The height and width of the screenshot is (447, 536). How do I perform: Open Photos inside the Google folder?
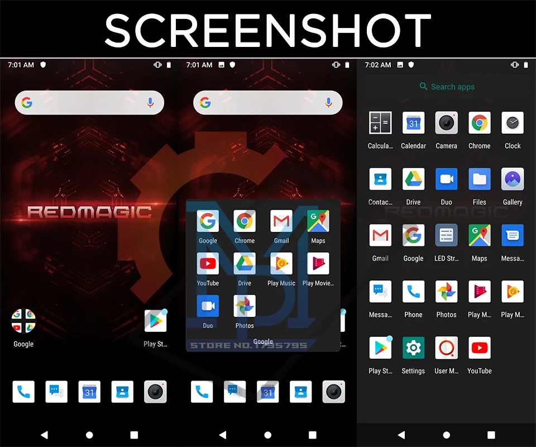click(245, 306)
